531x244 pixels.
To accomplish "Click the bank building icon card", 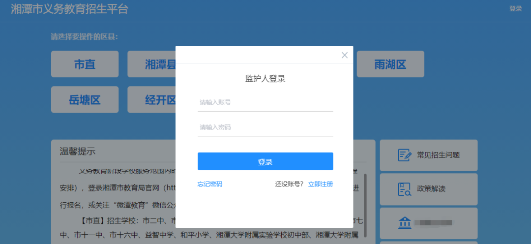I will (x=429, y=223).
